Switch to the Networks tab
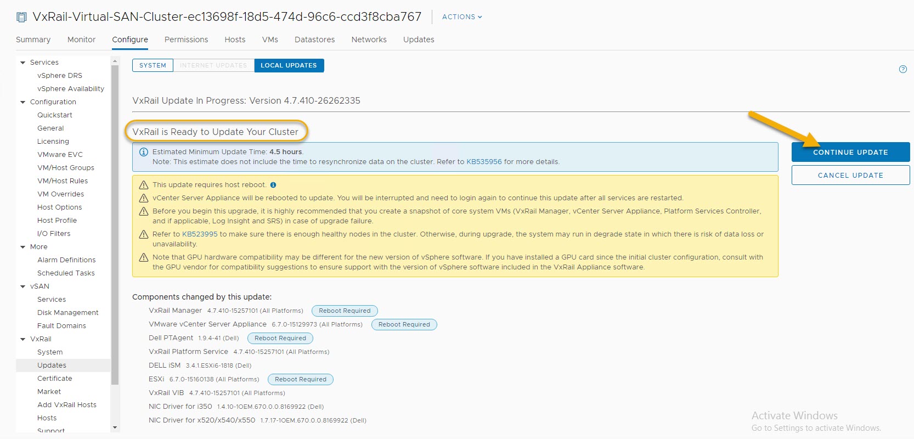This screenshot has height=439, width=914. pyautogui.click(x=369, y=40)
